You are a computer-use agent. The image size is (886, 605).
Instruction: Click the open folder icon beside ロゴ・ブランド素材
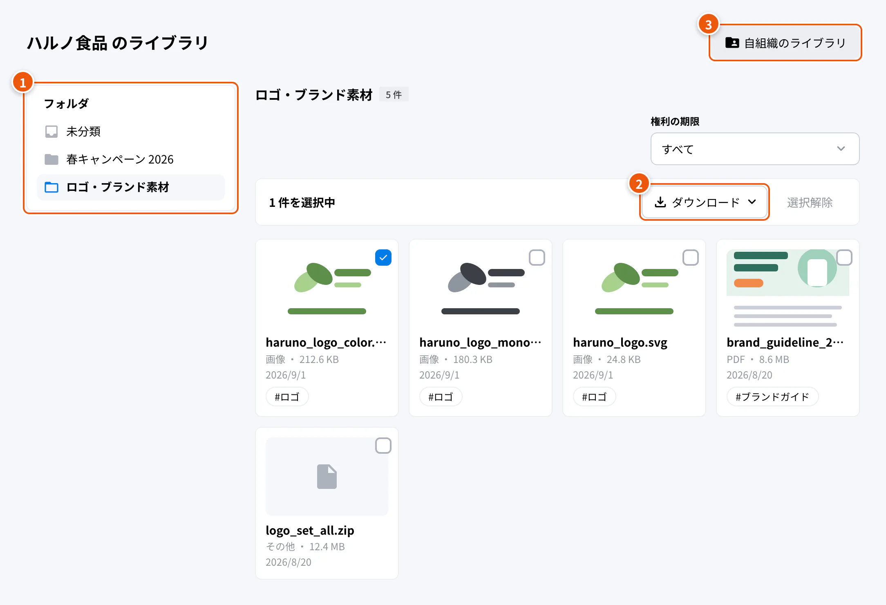click(51, 187)
